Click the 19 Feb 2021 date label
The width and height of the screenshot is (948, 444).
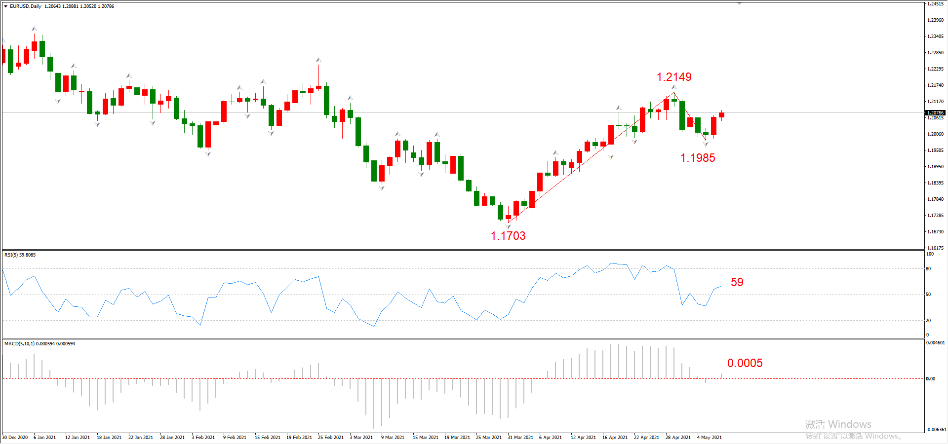point(299,438)
